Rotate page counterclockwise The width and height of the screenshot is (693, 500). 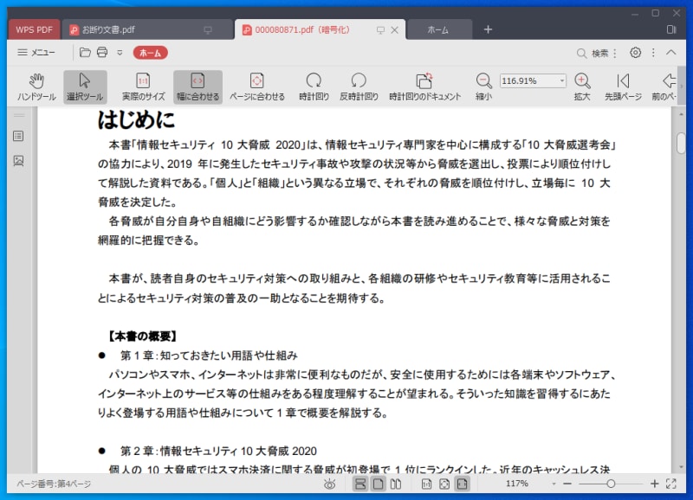click(359, 87)
